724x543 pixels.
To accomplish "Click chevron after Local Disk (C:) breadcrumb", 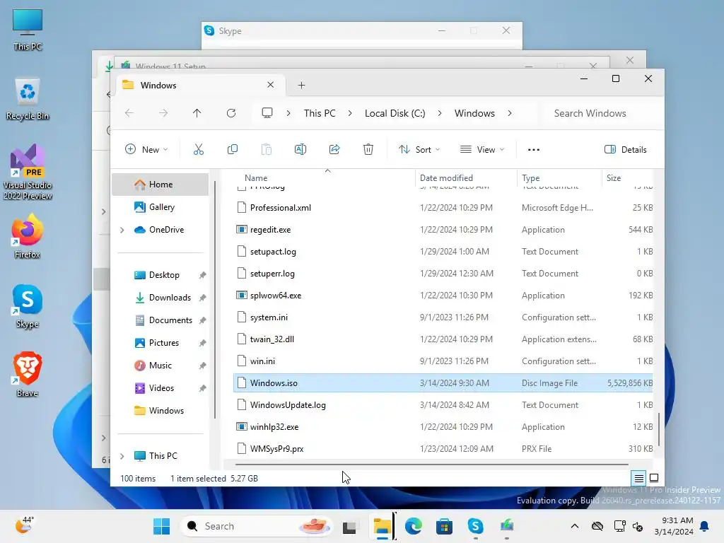I will [x=440, y=113].
